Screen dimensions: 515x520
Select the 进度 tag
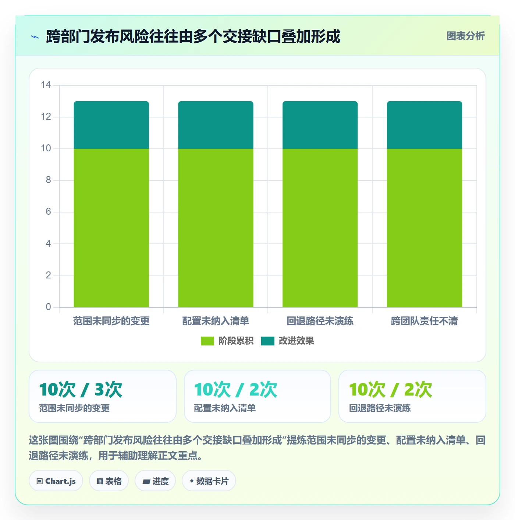click(155, 481)
